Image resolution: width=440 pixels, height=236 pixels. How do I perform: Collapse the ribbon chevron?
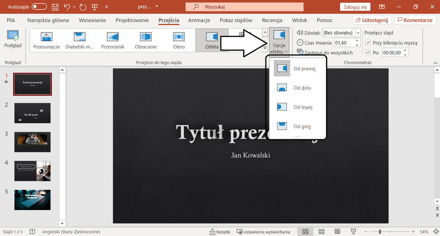coord(435,63)
